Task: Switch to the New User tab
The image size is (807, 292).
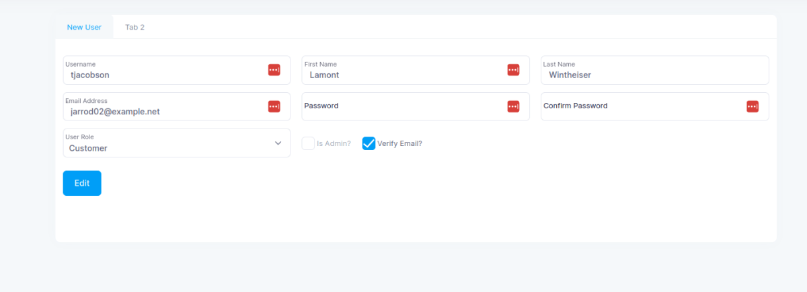Action: pos(85,28)
